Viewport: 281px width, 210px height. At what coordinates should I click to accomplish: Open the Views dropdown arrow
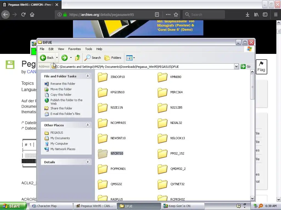click(134, 58)
